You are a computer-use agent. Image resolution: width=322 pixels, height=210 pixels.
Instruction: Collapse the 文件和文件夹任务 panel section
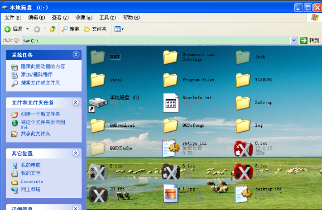pyautogui.click(x=76, y=103)
